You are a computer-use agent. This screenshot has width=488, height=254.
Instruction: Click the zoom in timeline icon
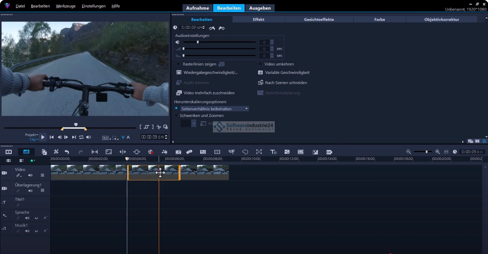point(437,152)
